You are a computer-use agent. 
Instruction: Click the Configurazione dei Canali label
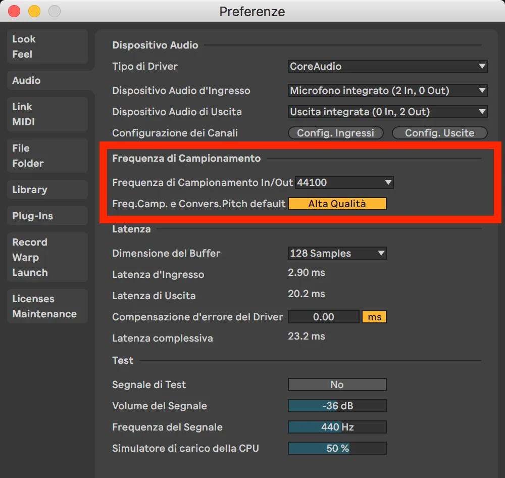point(175,133)
